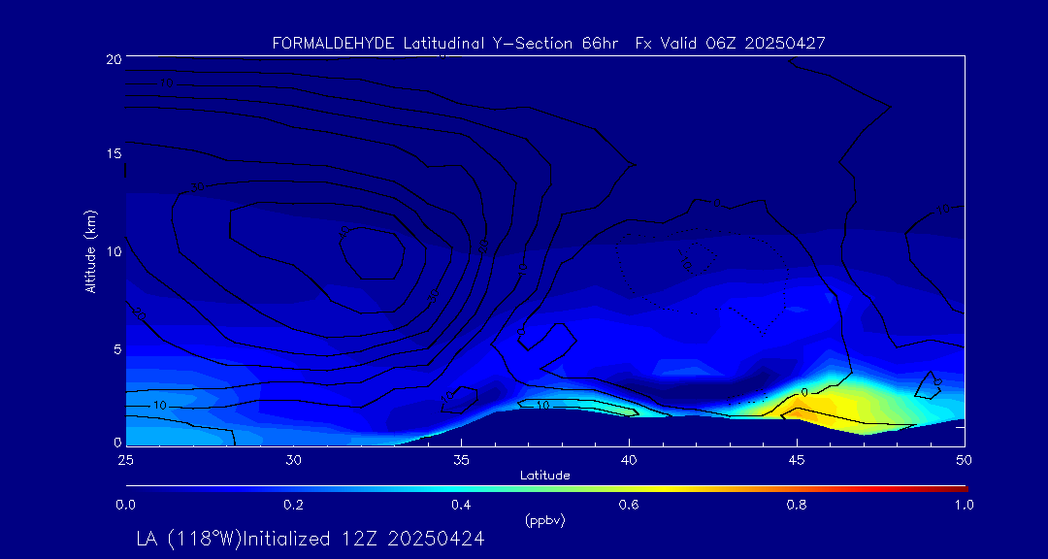Click the 40 contour label in the jet core
Image resolution: width=1048 pixels, height=559 pixels.
pyautogui.click(x=344, y=231)
